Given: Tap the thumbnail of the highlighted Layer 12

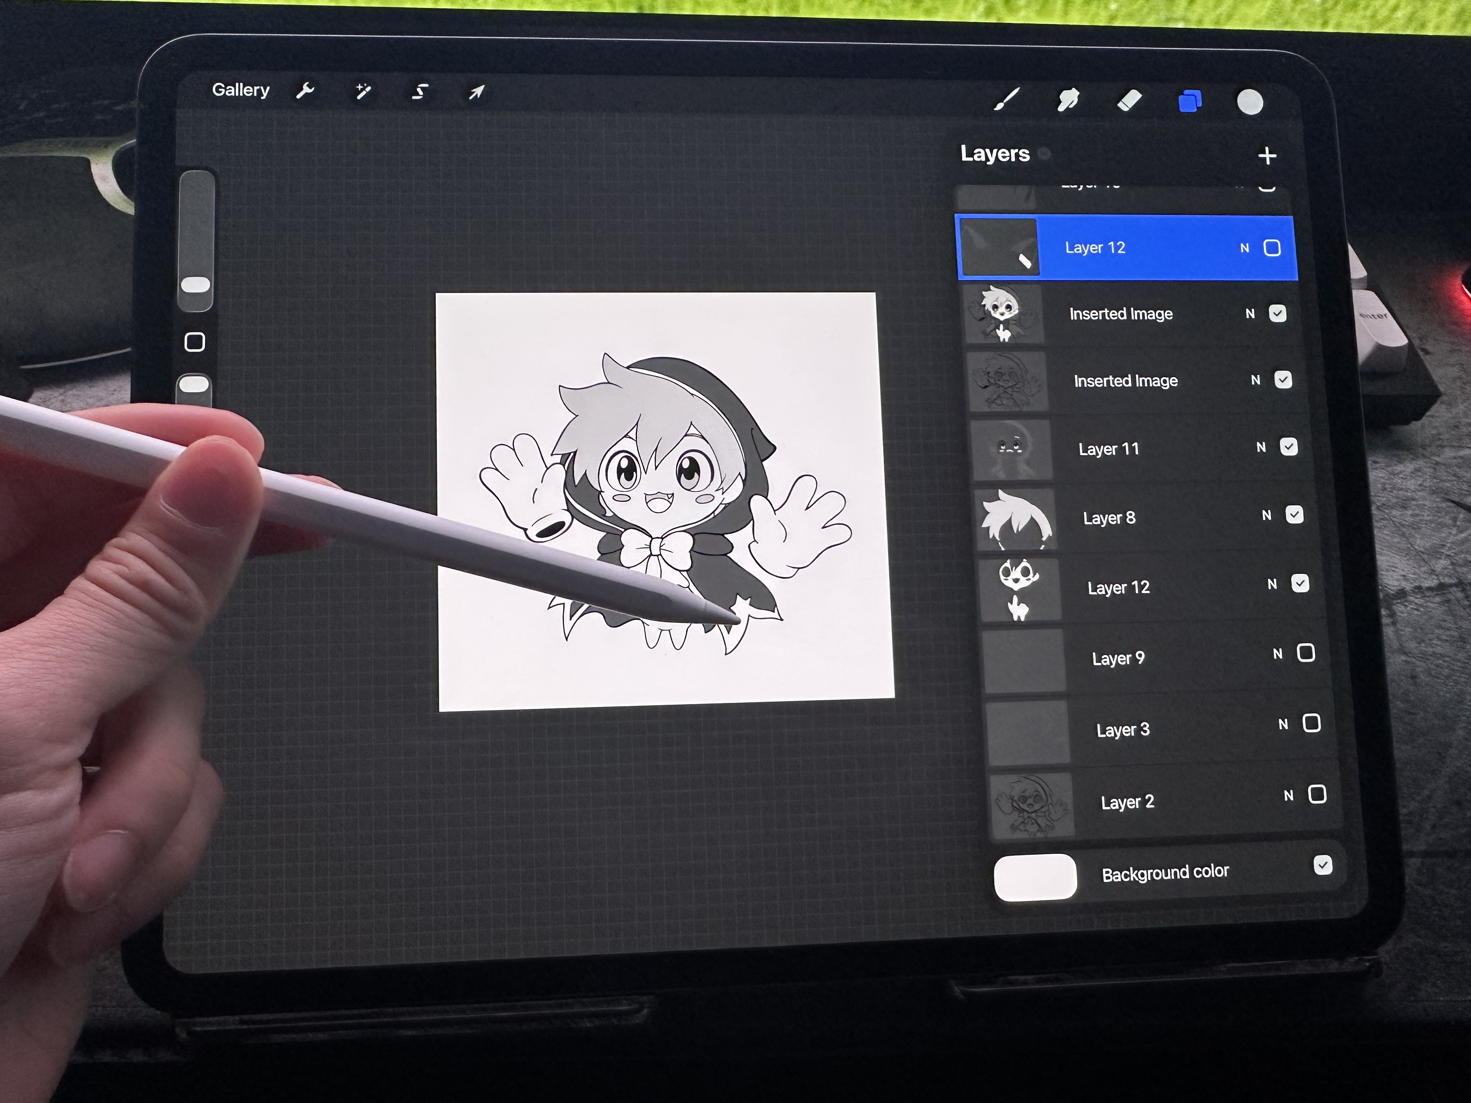Looking at the screenshot, I should [x=1000, y=247].
